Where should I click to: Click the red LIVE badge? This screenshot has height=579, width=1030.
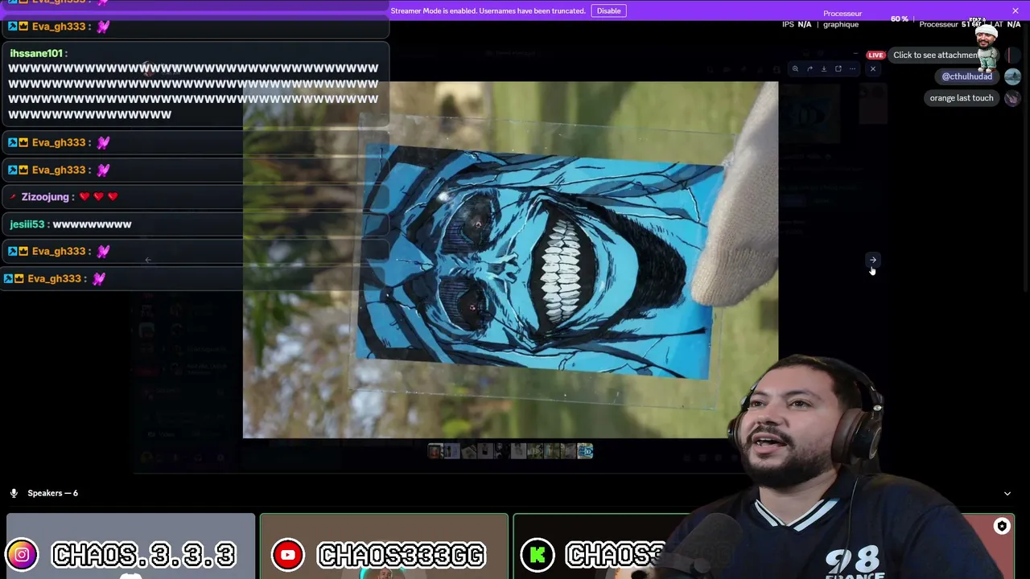pos(875,55)
